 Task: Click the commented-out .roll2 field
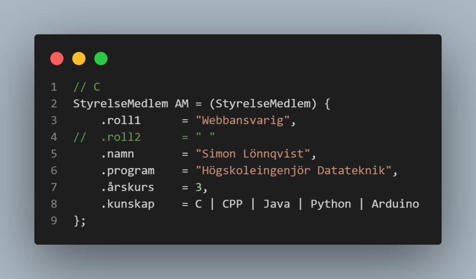120,137
